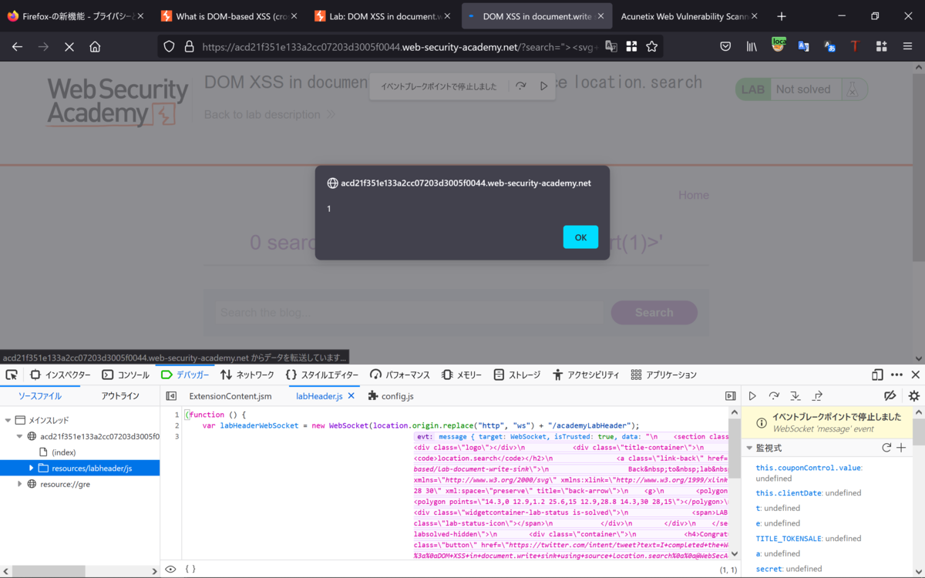Click translate page icon in address bar
Viewport: 925px width, 578px height.
tap(611, 46)
